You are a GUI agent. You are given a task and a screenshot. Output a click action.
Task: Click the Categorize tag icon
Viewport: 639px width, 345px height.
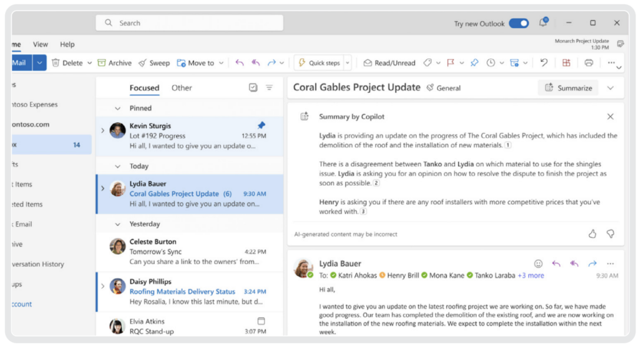(427, 63)
